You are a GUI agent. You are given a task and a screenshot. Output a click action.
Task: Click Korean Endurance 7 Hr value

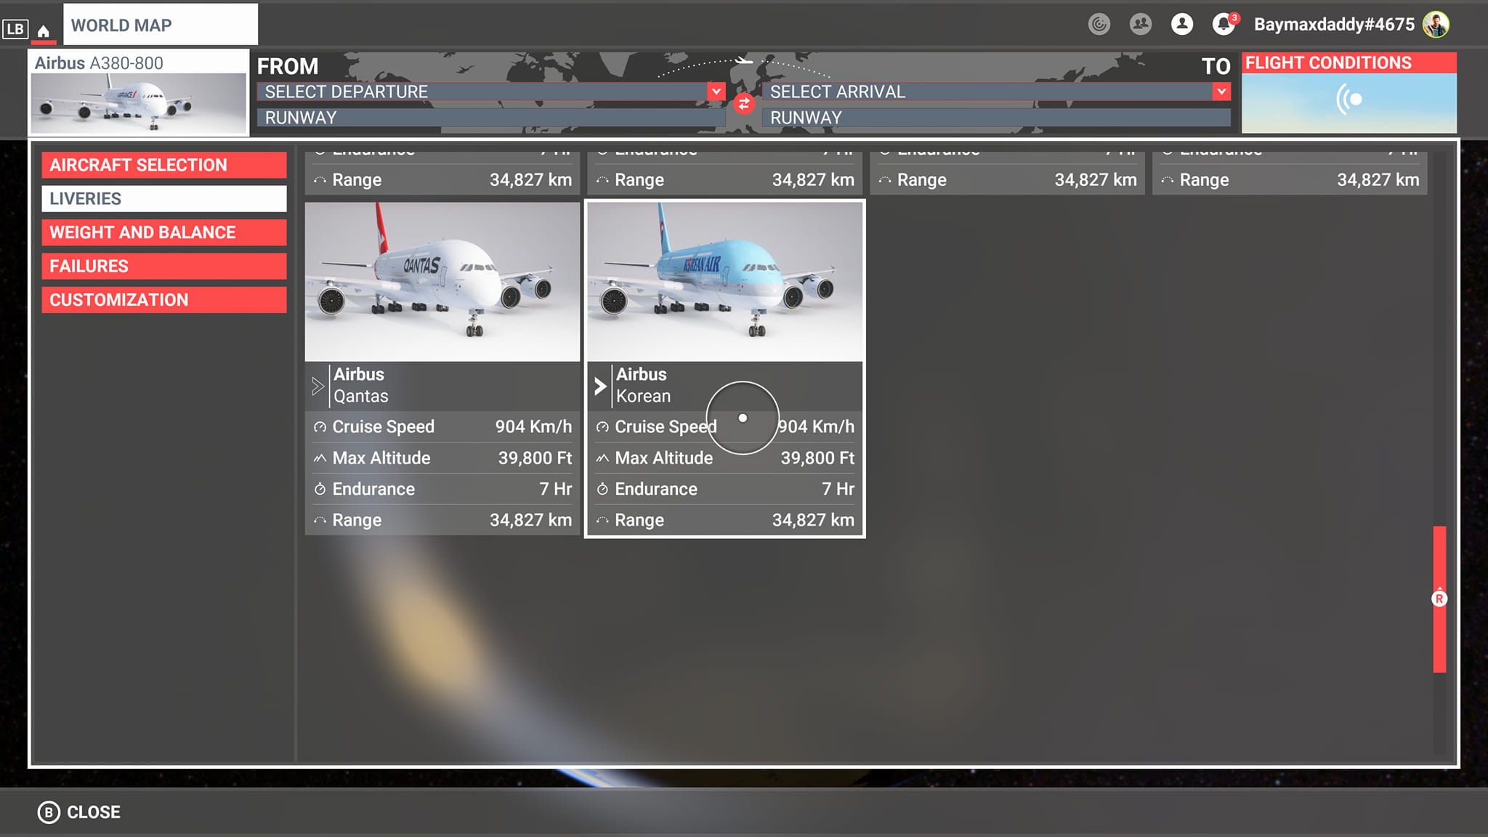click(x=838, y=489)
